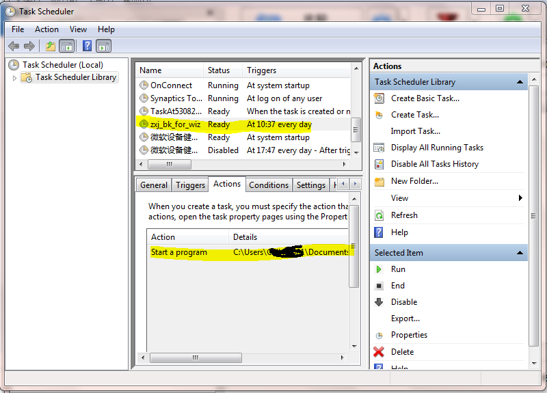Switch to the Triggers tab

tap(190, 185)
